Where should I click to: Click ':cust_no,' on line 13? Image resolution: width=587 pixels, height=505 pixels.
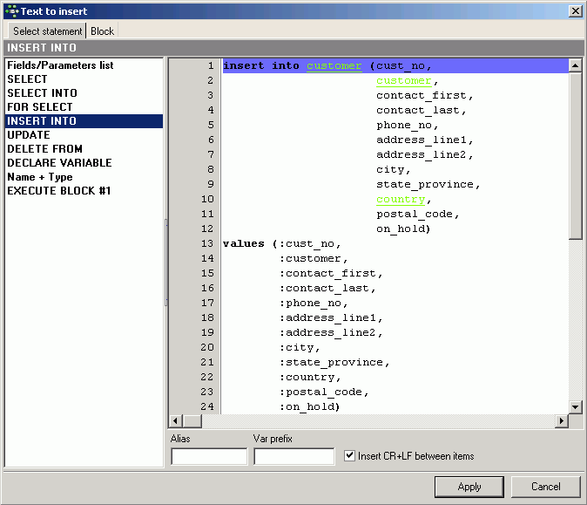pyautogui.click(x=310, y=243)
